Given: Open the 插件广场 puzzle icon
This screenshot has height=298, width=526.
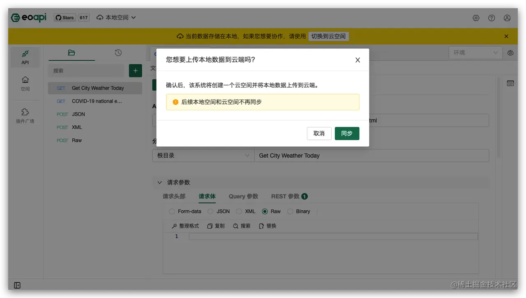Looking at the screenshot, I should coord(25,116).
